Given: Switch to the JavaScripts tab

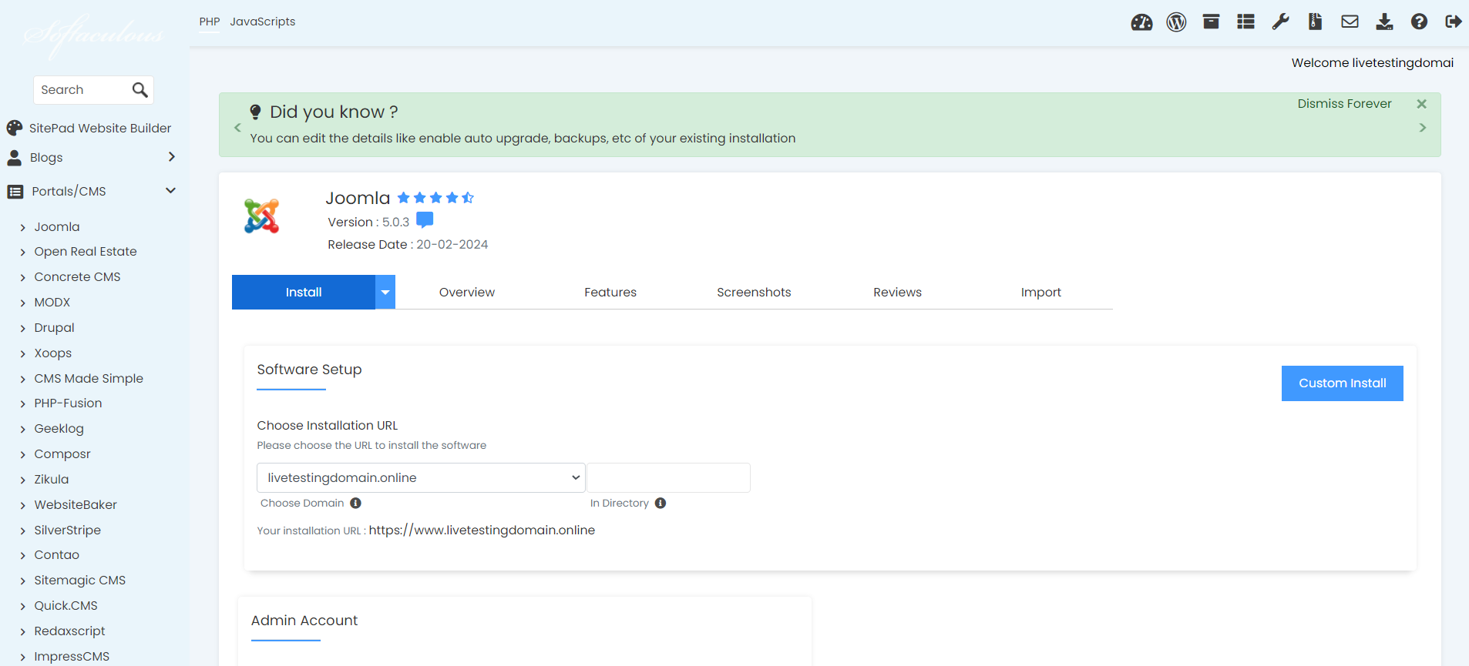Looking at the screenshot, I should [x=263, y=22].
